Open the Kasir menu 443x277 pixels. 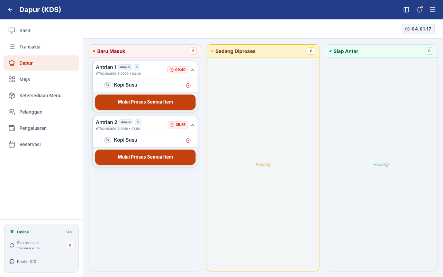click(x=42, y=30)
